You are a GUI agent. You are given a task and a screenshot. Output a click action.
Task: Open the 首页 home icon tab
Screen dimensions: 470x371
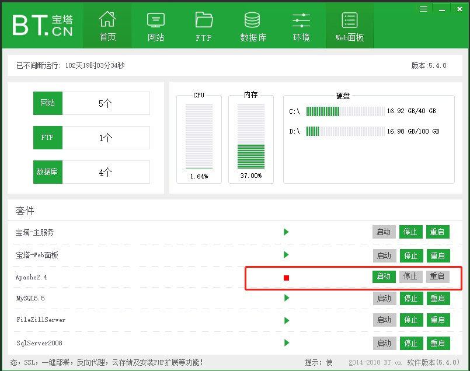tap(107, 26)
